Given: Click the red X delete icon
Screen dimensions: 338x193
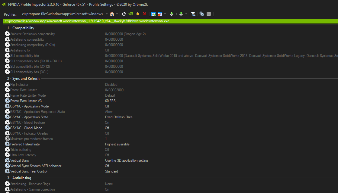Looking at the screenshot, I should tap(145, 14).
